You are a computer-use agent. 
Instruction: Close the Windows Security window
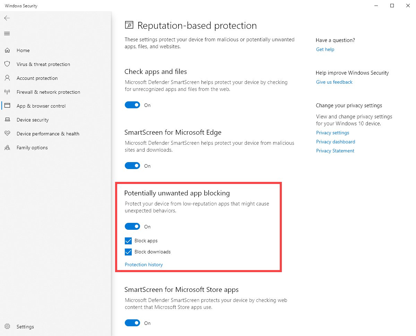click(408, 6)
